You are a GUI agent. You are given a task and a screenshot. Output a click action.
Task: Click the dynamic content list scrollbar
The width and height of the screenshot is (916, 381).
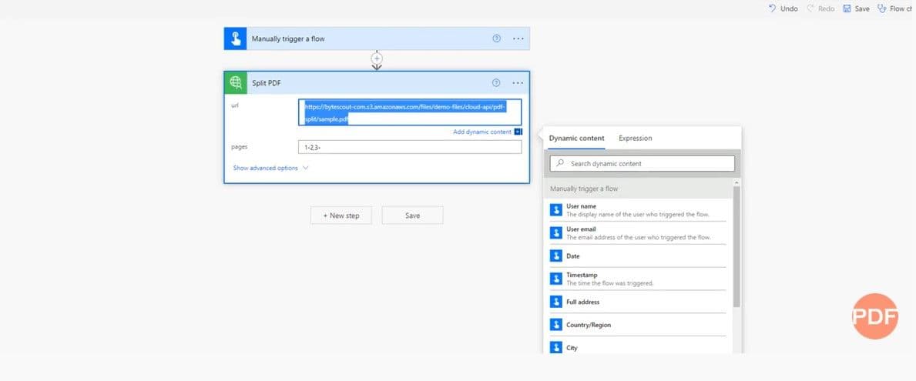(x=736, y=246)
